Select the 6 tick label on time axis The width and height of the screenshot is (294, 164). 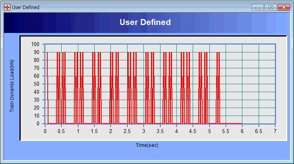pyautogui.click(x=242, y=131)
